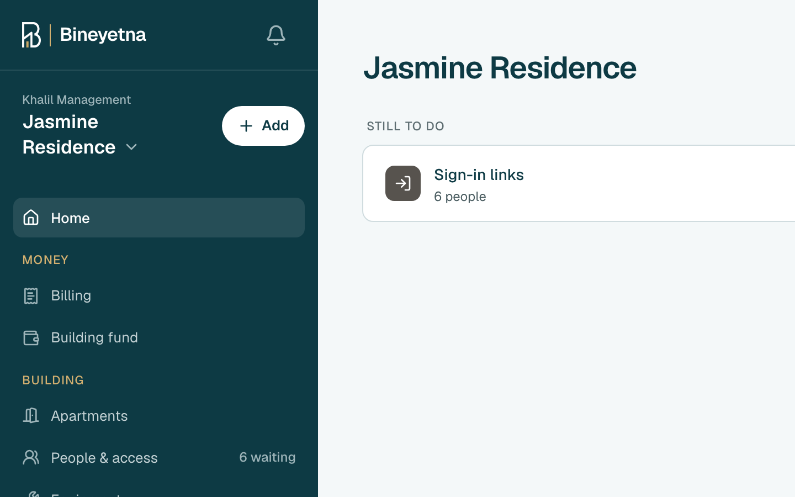Open the notifications bell icon

276,35
